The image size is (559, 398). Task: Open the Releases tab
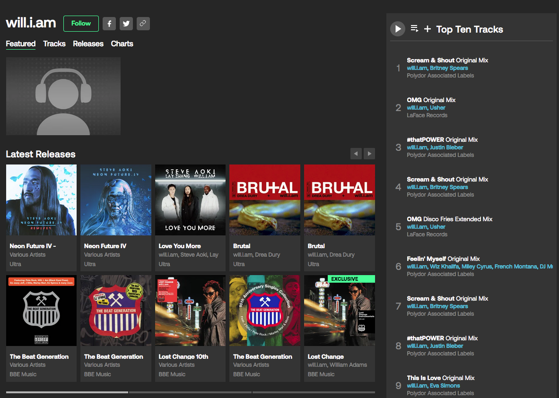click(88, 44)
